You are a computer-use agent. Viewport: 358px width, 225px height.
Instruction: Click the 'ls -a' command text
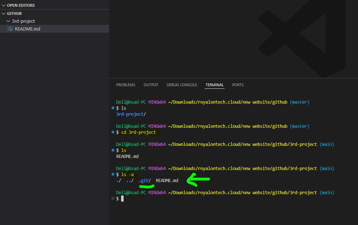coord(127,174)
